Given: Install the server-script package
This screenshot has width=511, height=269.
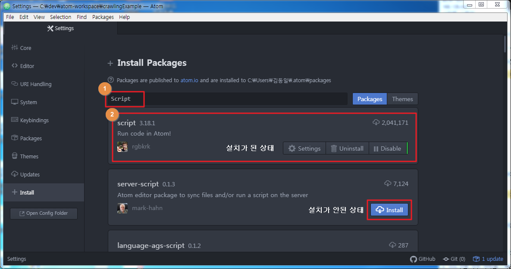Looking at the screenshot, I should click(389, 210).
